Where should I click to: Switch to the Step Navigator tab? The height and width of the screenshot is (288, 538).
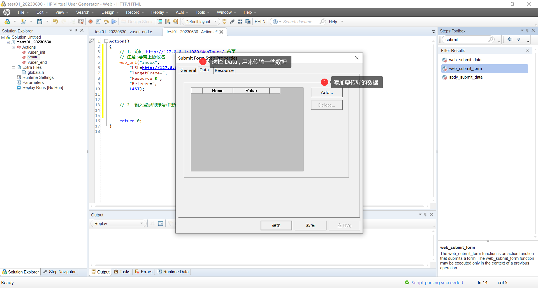(60, 272)
